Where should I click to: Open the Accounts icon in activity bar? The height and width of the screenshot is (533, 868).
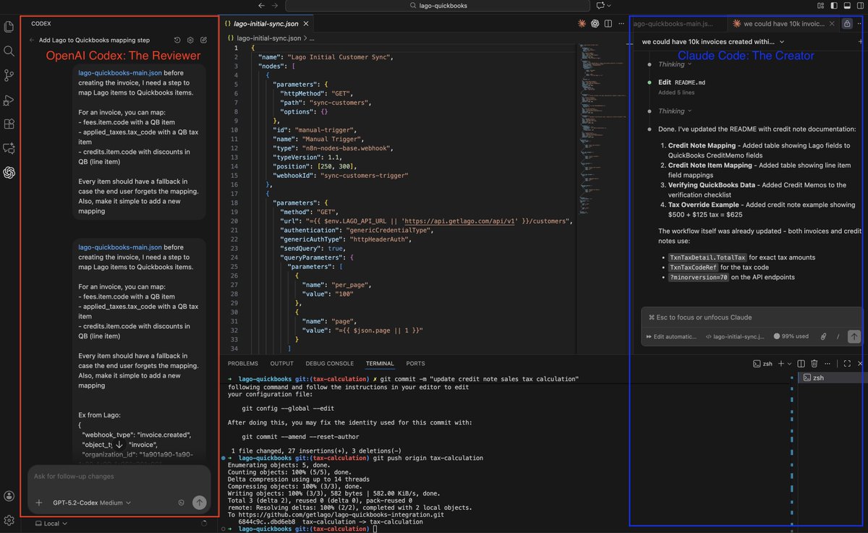9,496
